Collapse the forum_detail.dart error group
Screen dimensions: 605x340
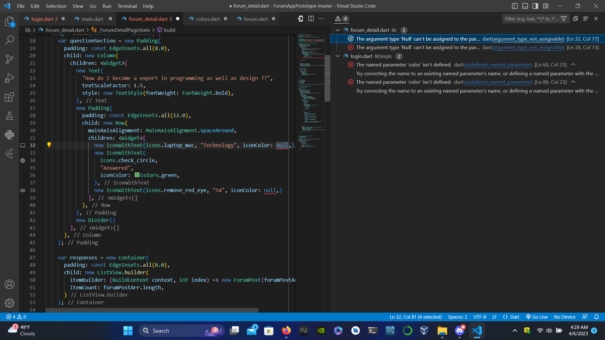337,30
